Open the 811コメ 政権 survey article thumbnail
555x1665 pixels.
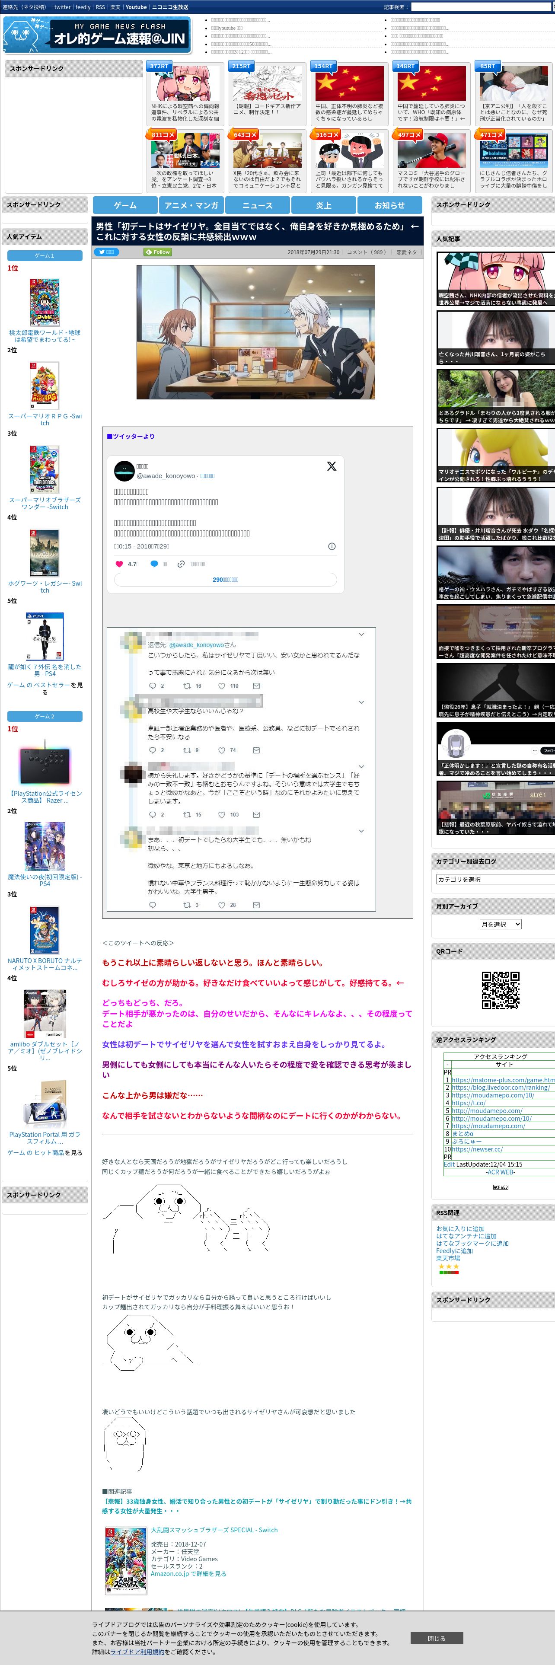pyautogui.click(x=185, y=150)
